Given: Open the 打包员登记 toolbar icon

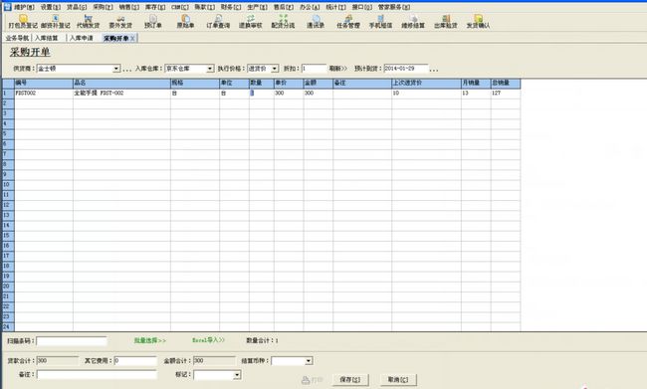Looking at the screenshot, I should tap(23, 22).
